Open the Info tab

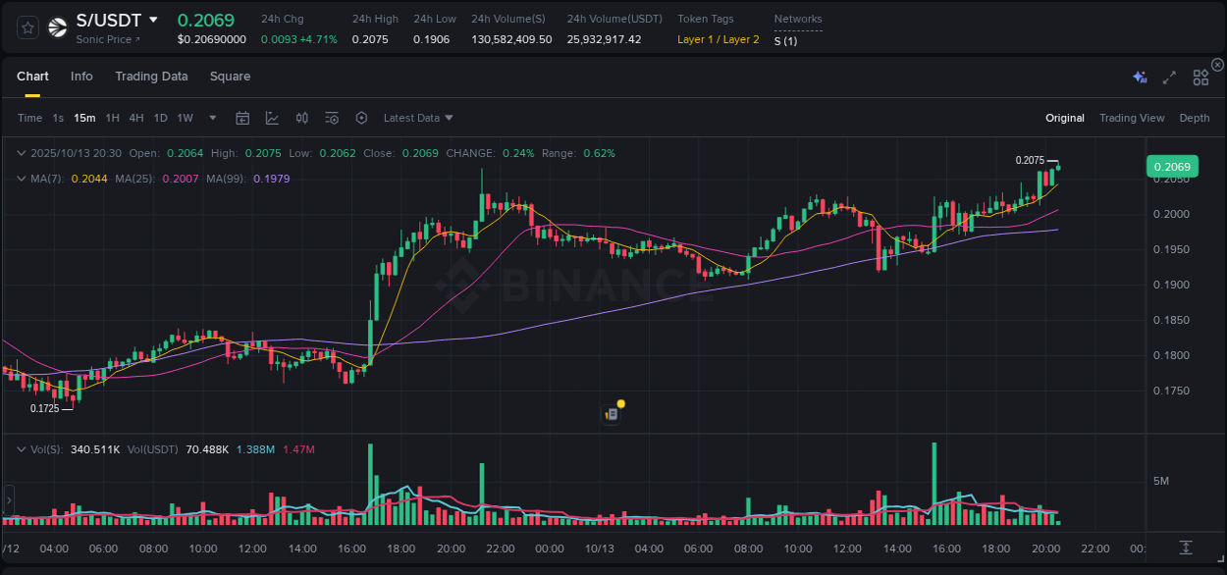(x=81, y=76)
